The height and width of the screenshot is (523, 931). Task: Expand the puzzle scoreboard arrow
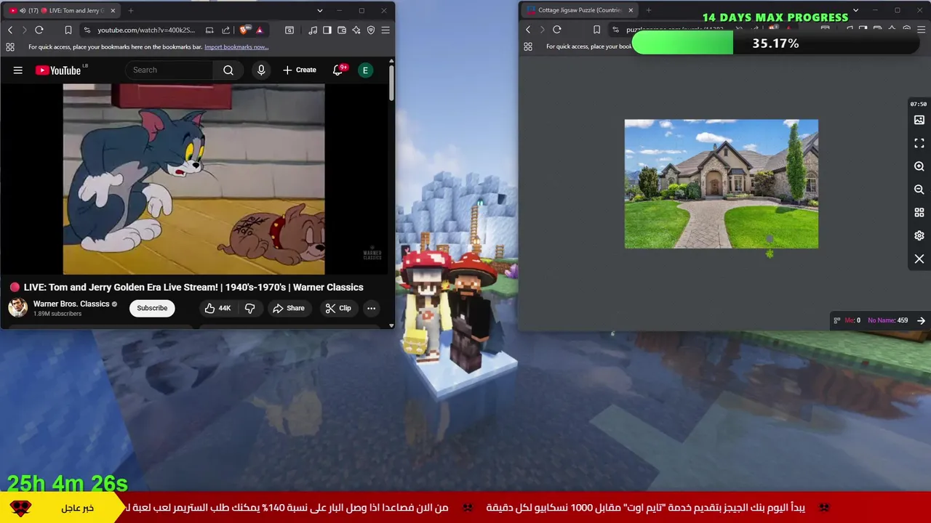coord(921,320)
